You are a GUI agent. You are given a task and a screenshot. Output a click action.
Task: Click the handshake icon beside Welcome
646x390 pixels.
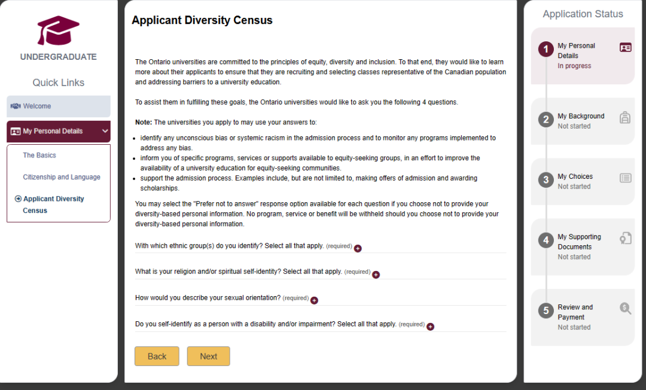(x=16, y=106)
